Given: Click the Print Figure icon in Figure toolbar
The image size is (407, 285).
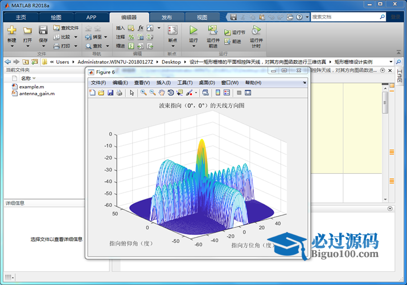Looking at the screenshot, I should 120,93.
